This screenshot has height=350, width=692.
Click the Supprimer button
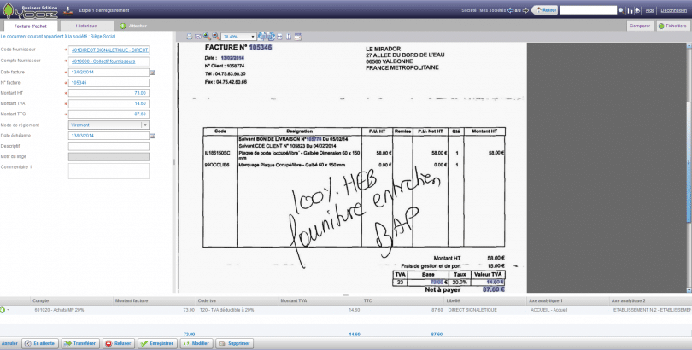click(x=234, y=343)
